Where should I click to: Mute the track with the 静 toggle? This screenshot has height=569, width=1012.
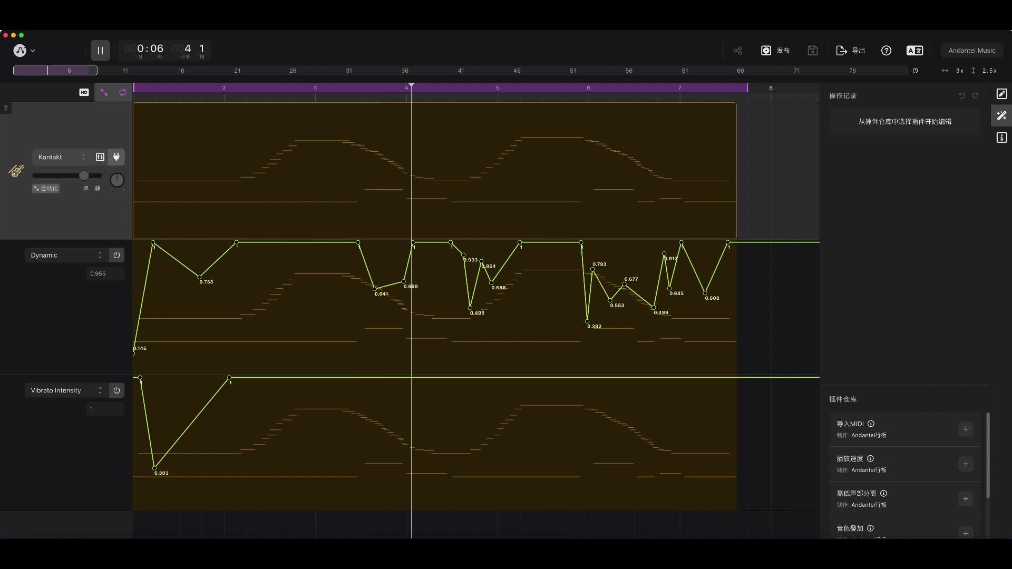(96, 188)
